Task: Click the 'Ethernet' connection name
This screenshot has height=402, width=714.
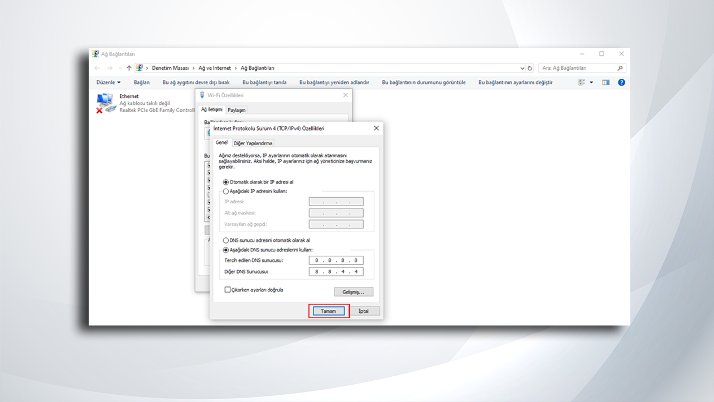Action: (x=129, y=96)
